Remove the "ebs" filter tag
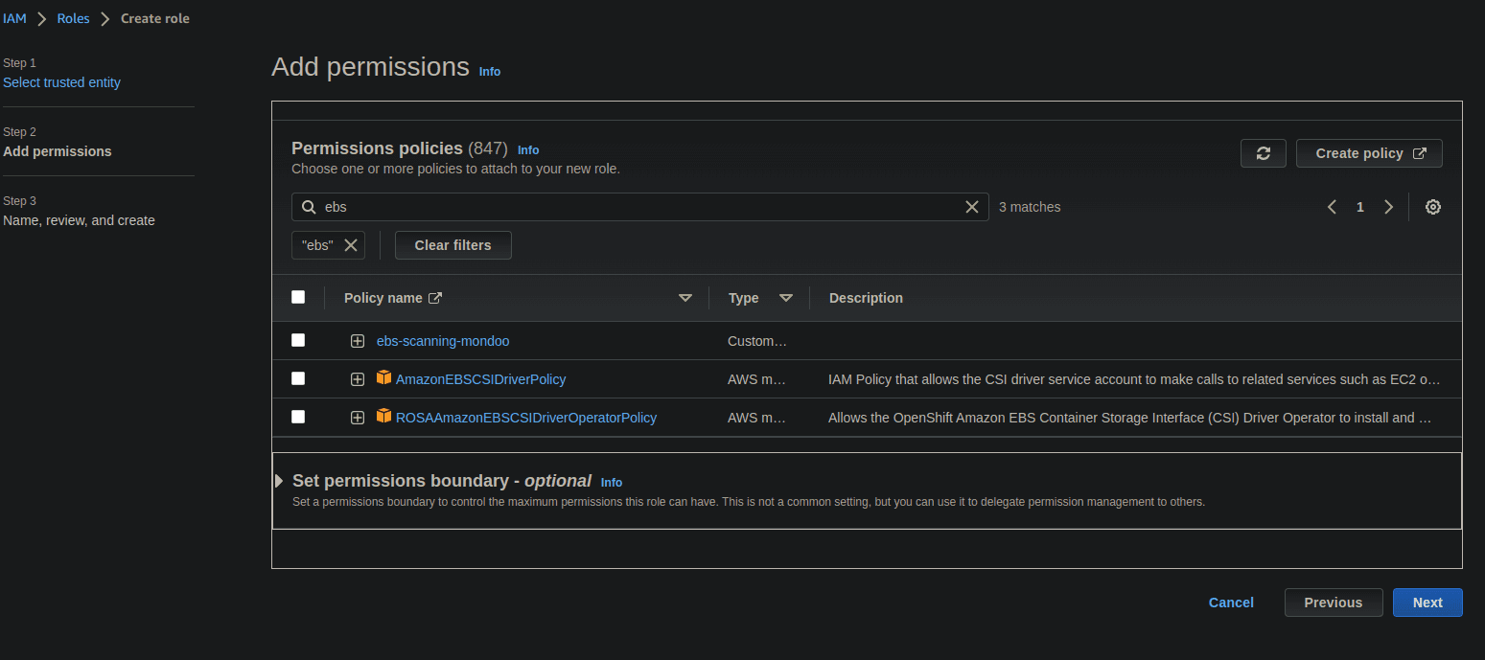The image size is (1485, 660). [x=349, y=244]
